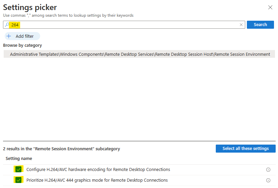Close the Settings picker panel
This screenshot has height=188, width=278.
pos(270,7)
